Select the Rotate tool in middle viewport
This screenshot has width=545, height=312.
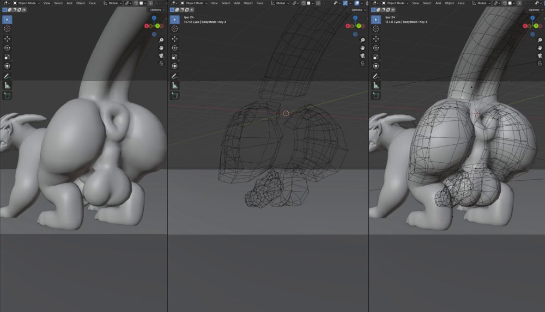pyautogui.click(x=174, y=48)
